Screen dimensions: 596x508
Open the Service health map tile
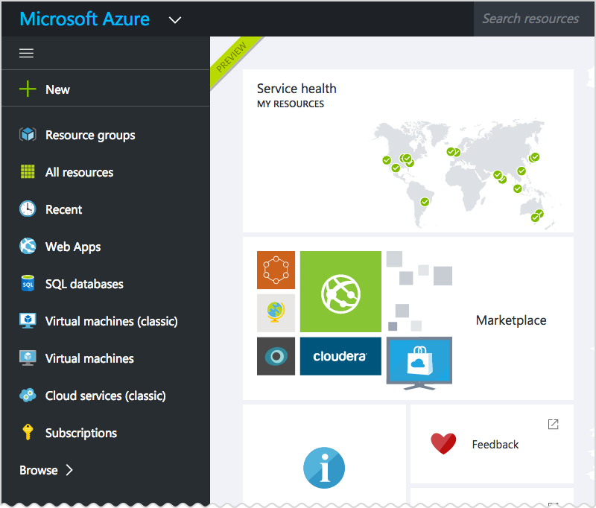click(408, 151)
